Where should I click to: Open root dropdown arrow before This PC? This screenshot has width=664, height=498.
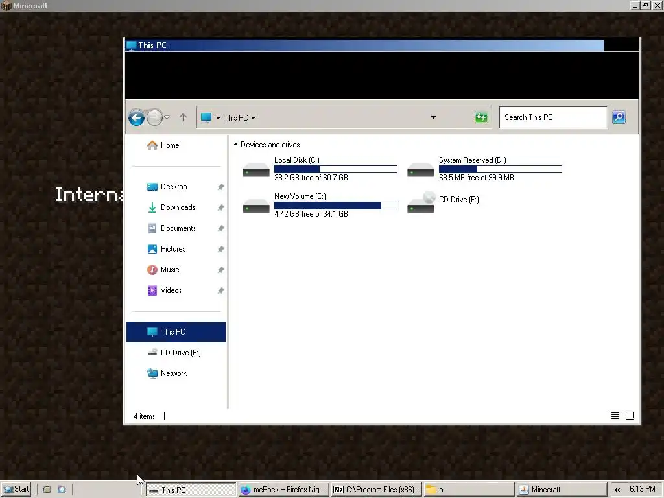(x=218, y=118)
